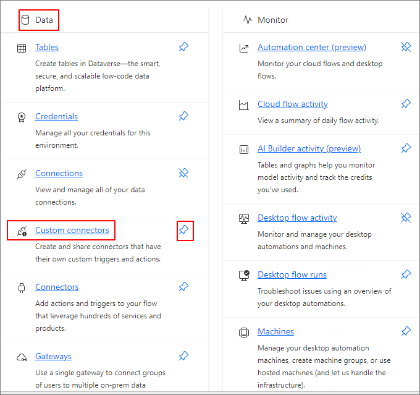The height and width of the screenshot is (395, 420).
Task: Click 'Monitor and manage your desktop automations' text
Action: tap(314, 240)
